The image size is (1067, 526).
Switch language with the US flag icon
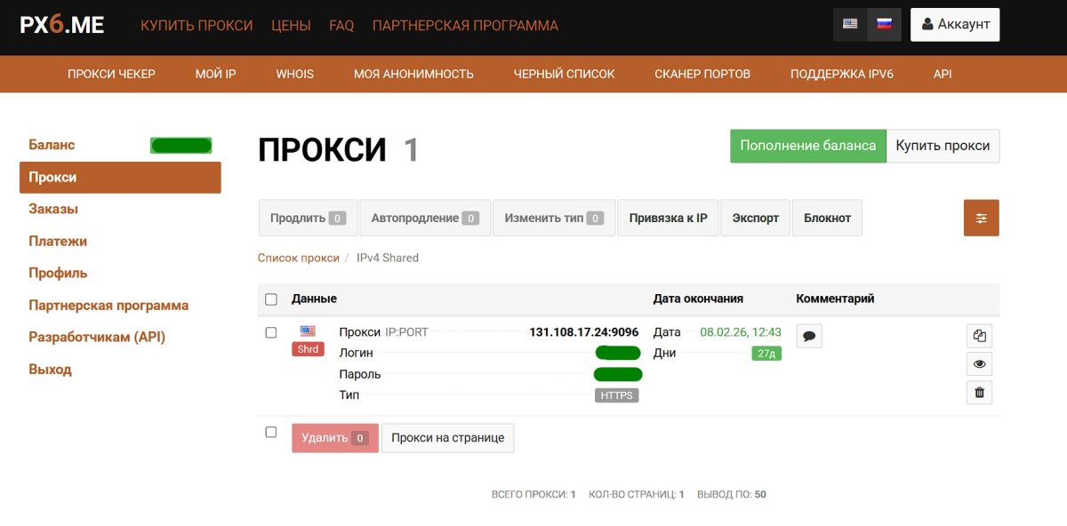850,24
